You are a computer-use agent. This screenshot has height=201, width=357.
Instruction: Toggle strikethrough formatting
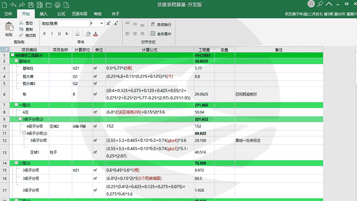66,33
